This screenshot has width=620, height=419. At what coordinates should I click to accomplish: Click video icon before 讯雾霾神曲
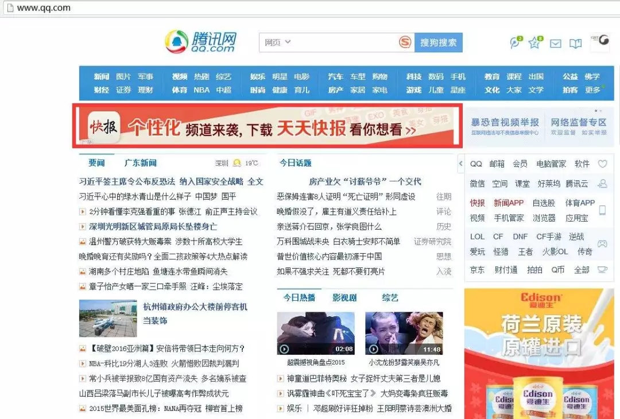coord(280,394)
